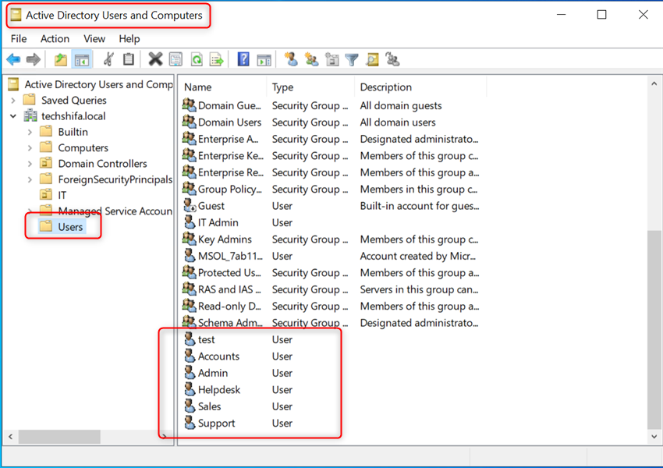Click the Delete (X) toolbar icon
663x468 pixels.
pyautogui.click(x=154, y=59)
